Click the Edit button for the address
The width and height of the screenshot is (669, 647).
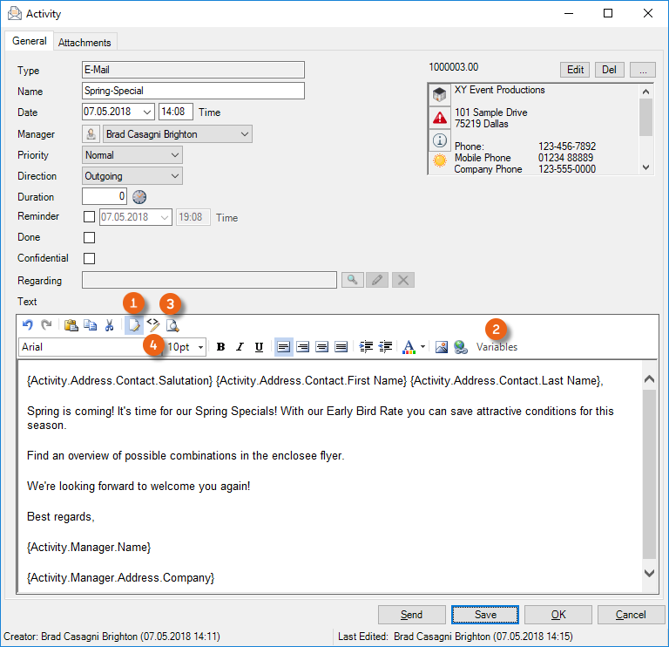coord(575,70)
